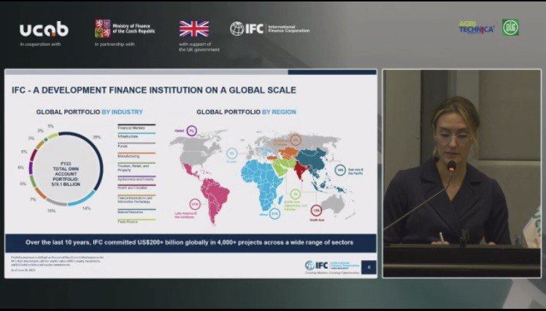This screenshot has height=311, width=546.
Task: Click 'In cooperation with' caption
Action: (40, 44)
